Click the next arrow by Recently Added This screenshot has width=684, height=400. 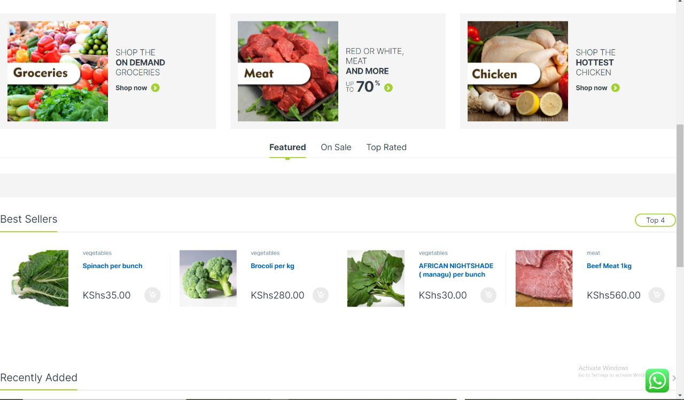click(x=674, y=378)
